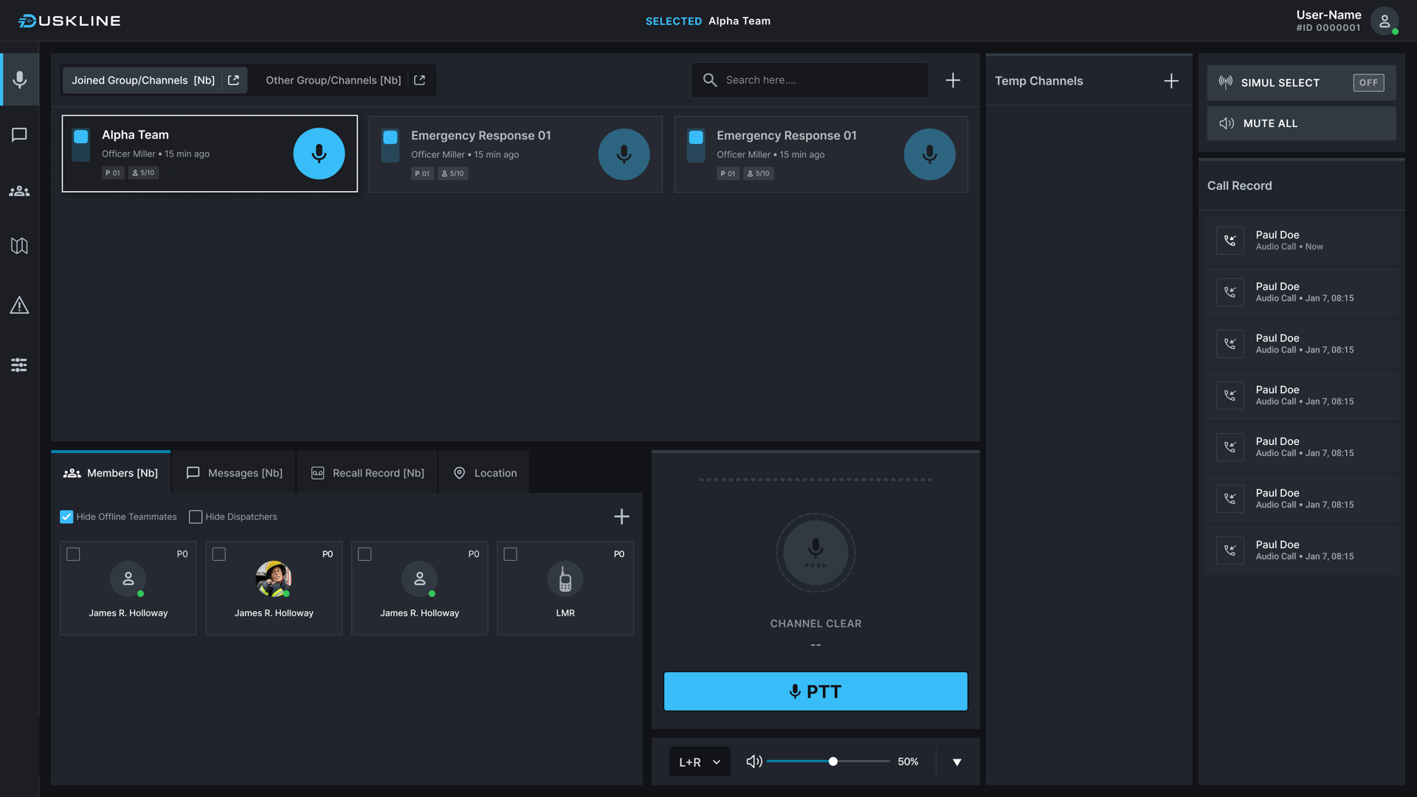Click the 5/10 members badge on Alpha Team
The image size is (1417, 797).
144,173
